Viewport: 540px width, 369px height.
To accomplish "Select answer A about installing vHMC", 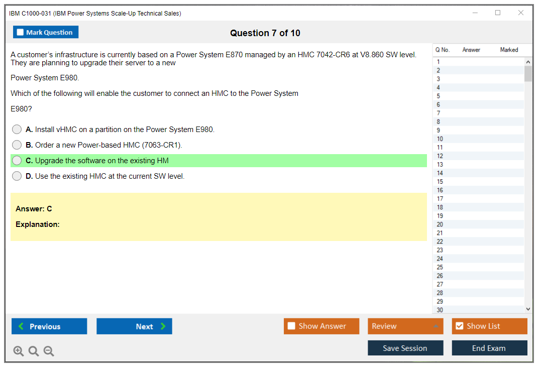I will tap(17, 130).
